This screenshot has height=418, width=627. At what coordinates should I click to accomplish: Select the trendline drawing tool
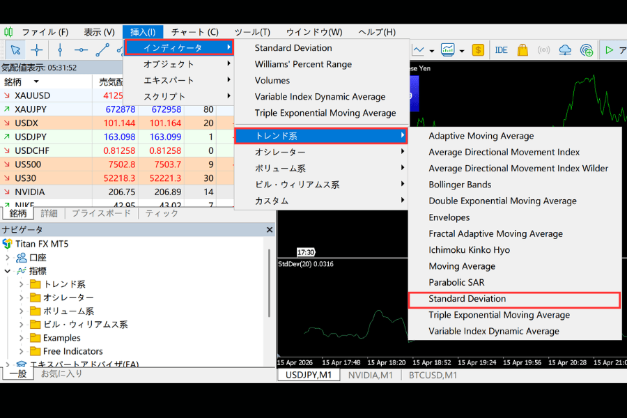(102, 50)
